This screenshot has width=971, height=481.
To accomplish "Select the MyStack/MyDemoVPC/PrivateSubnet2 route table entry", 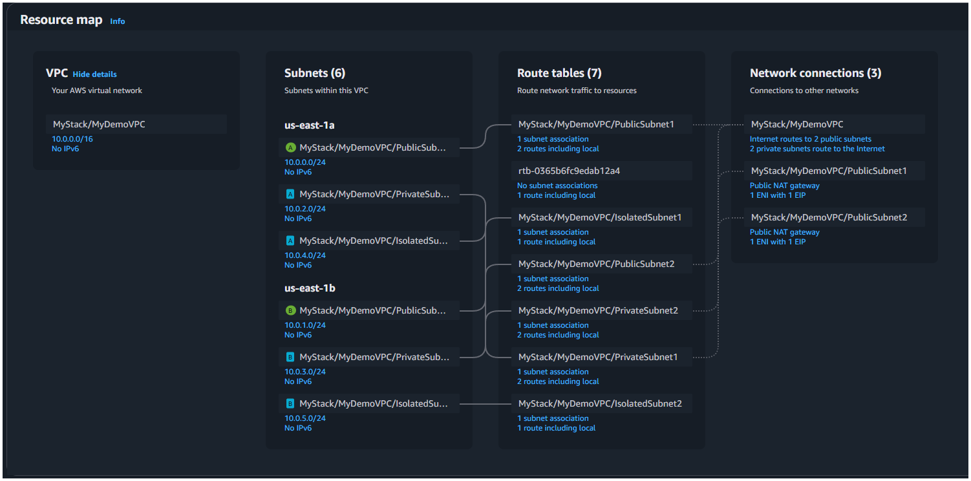I will 601,310.
